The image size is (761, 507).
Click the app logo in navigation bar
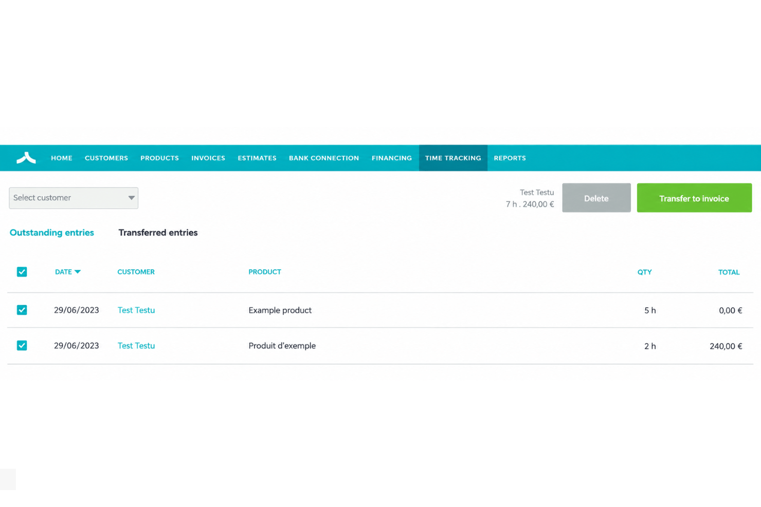(x=26, y=158)
